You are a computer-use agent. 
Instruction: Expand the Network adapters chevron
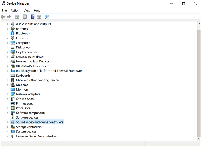click(x=8, y=94)
